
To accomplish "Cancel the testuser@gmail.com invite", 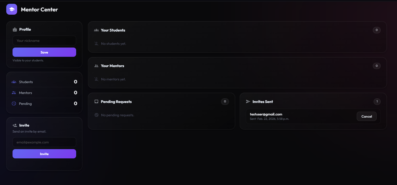I will 367,117.
